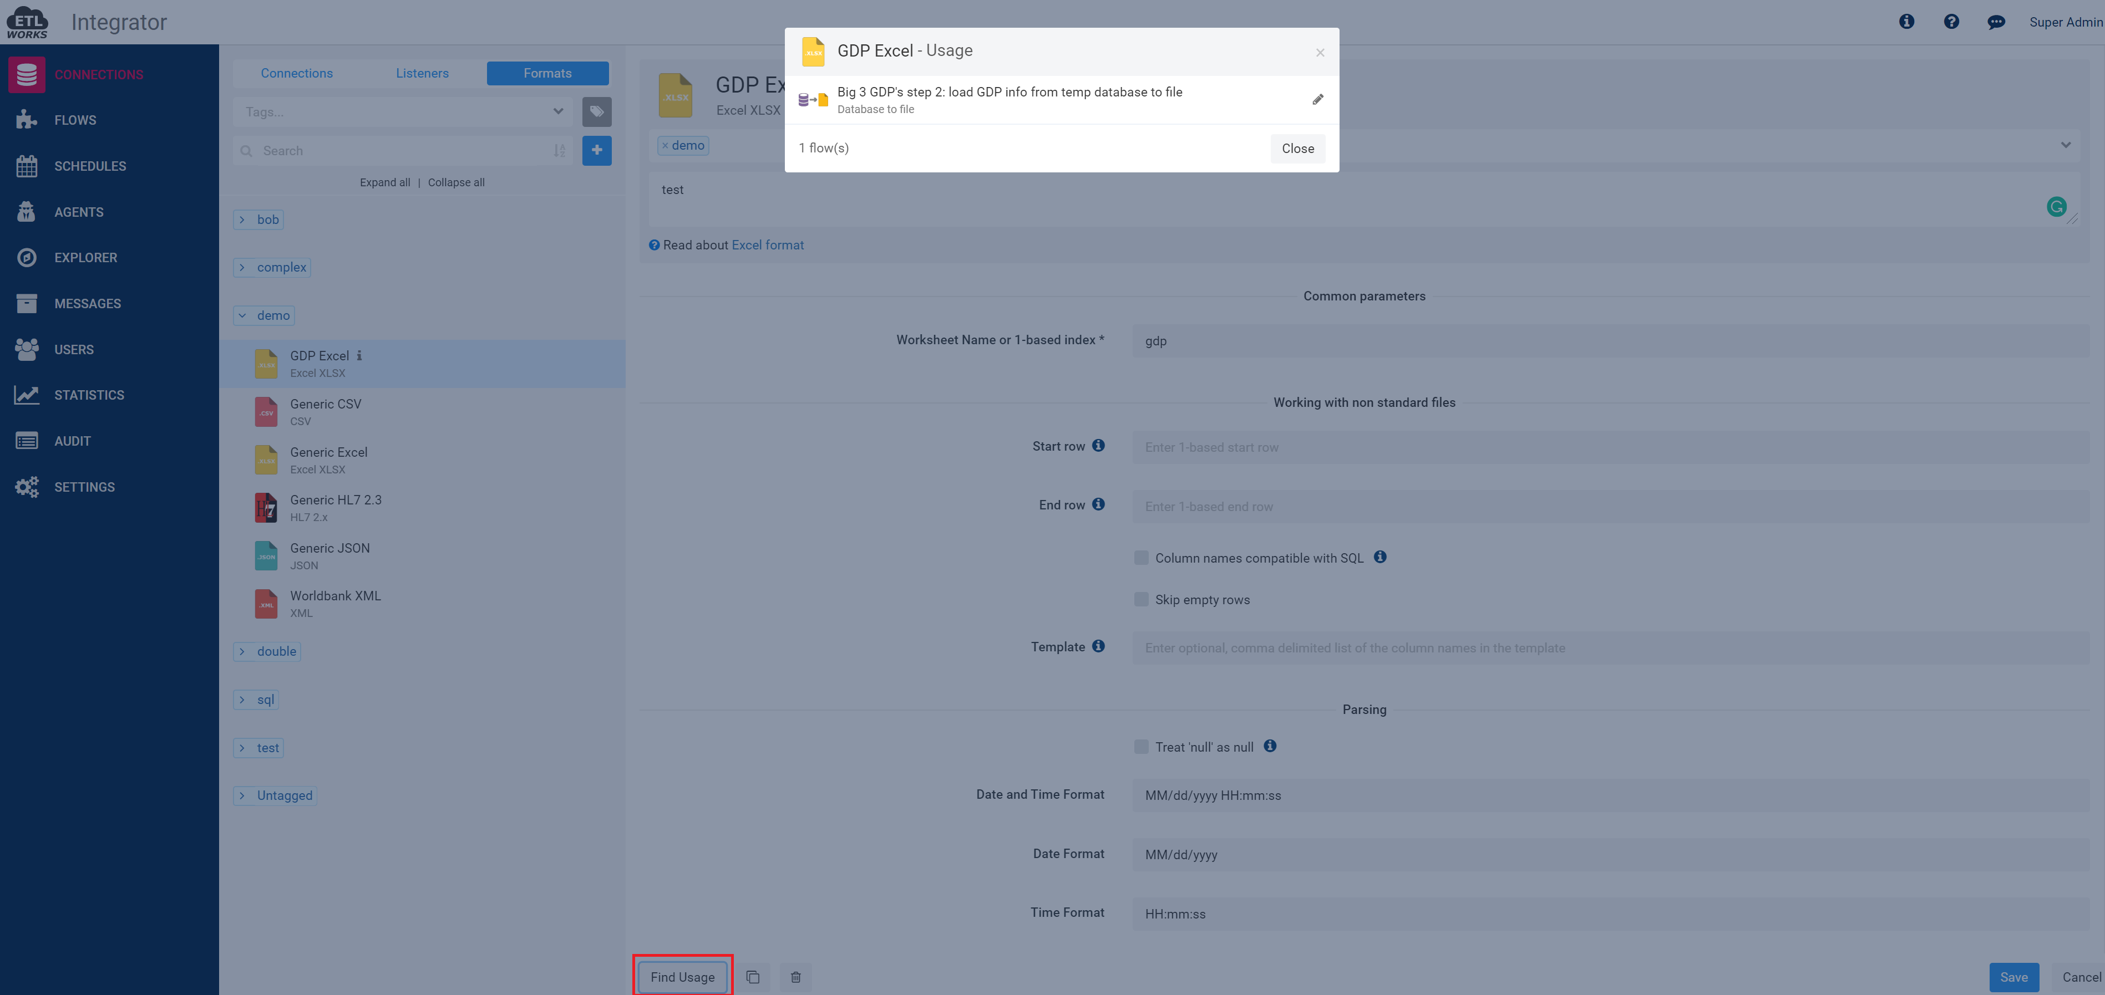Toggle the sort order icon in Search
The width and height of the screenshot is (2105, 995).
click(559, 150)
